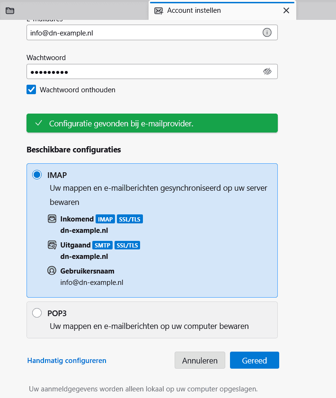Click the email address info icon

(267, 33)
